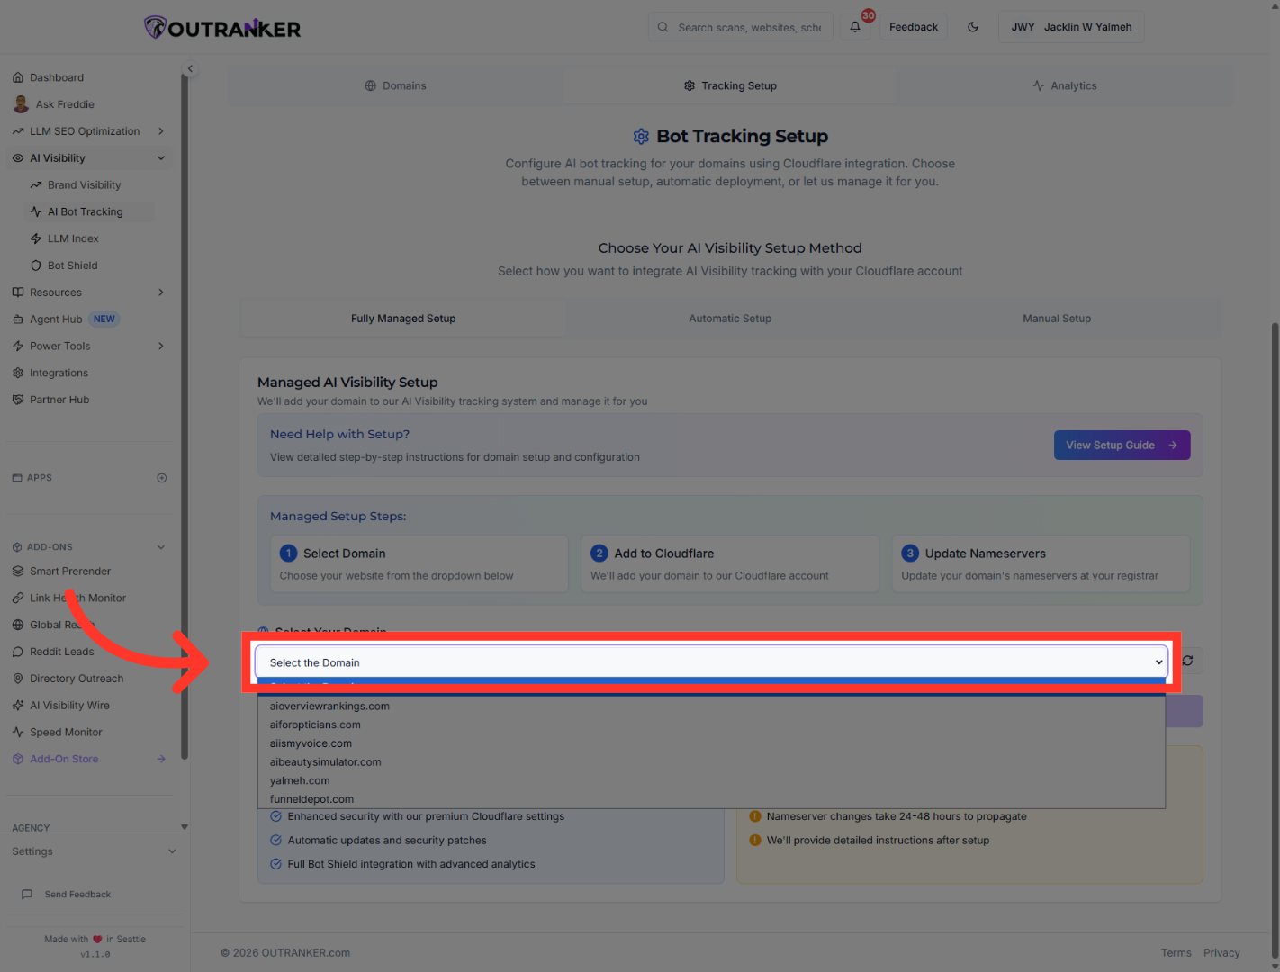Open the Integrations page
Viewport: 1280px width, 972px height.
(59, 372)
